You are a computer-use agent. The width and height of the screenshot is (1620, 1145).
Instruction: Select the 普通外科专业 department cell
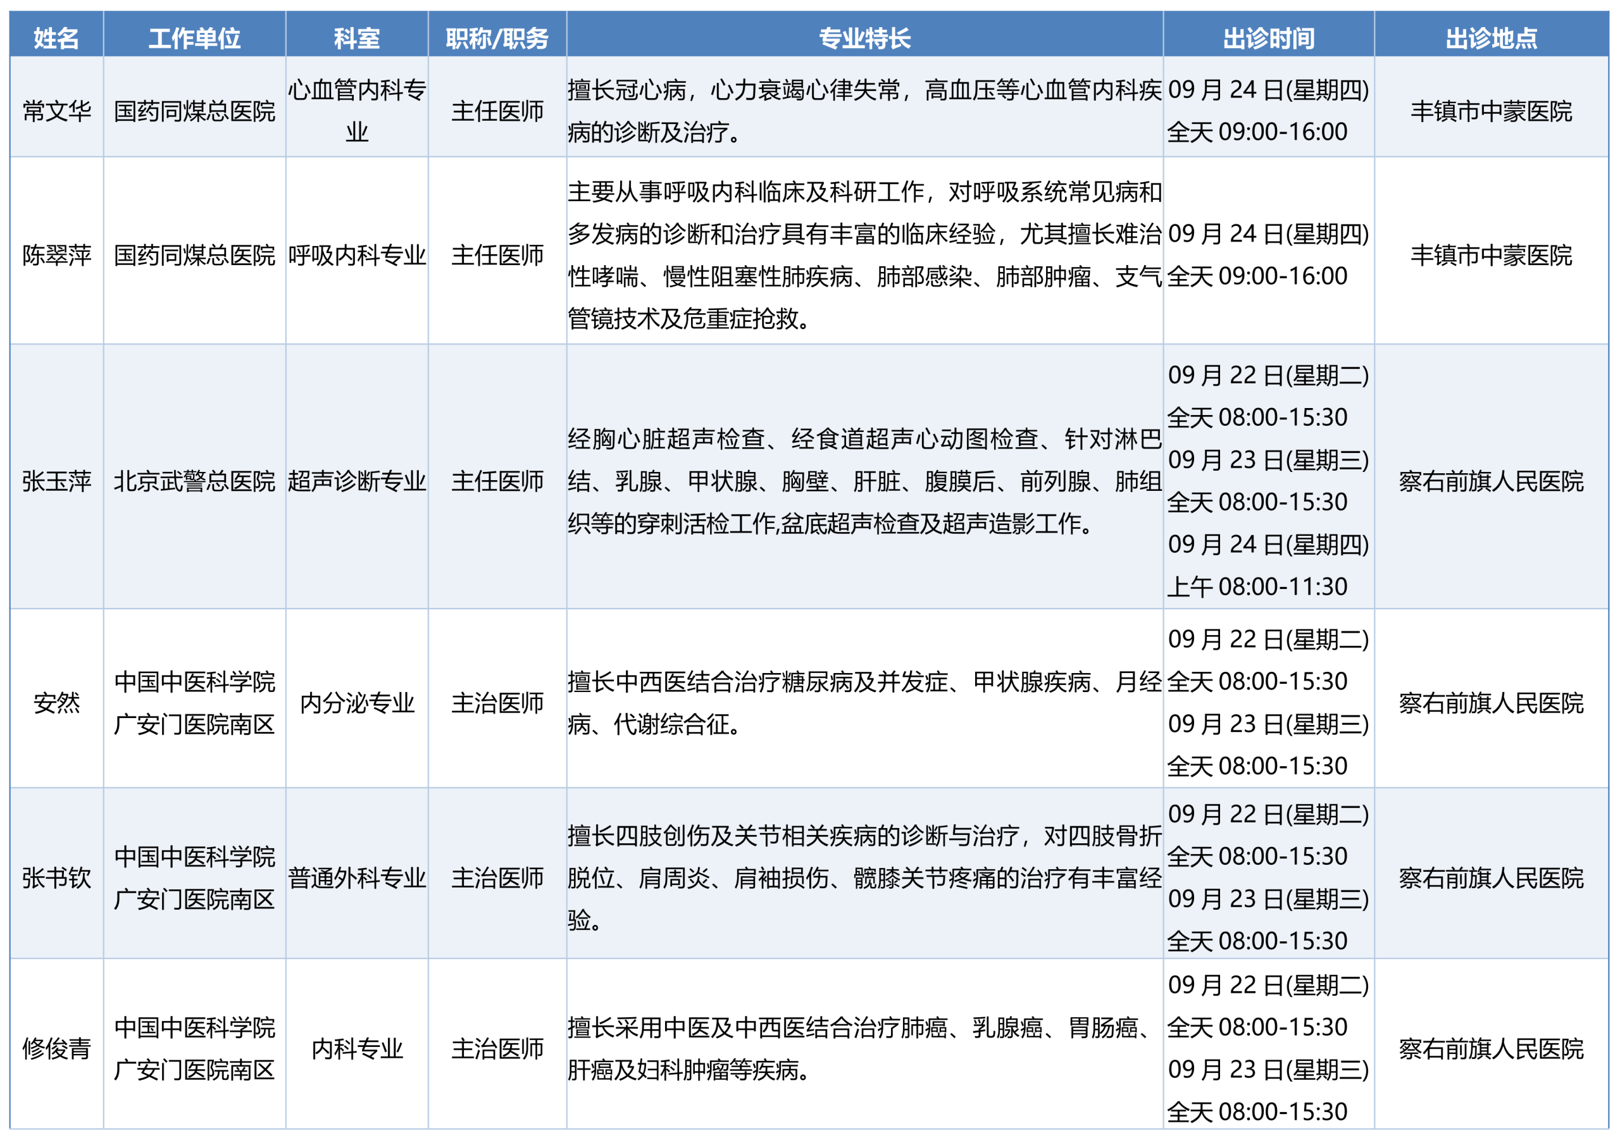tap(357, 877)
